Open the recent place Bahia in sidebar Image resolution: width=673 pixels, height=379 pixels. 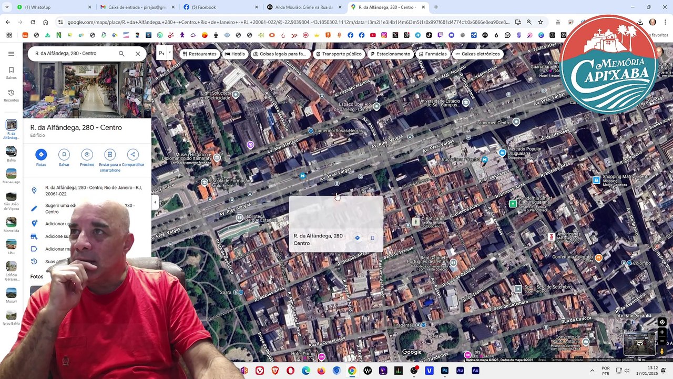pyautogui.click(x=11, y=153)
